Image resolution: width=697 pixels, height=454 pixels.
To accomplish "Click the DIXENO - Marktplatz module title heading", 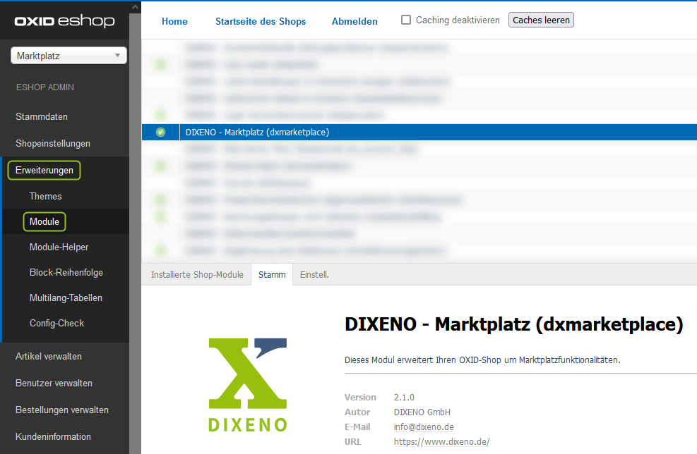I will [x=514, y=324].
